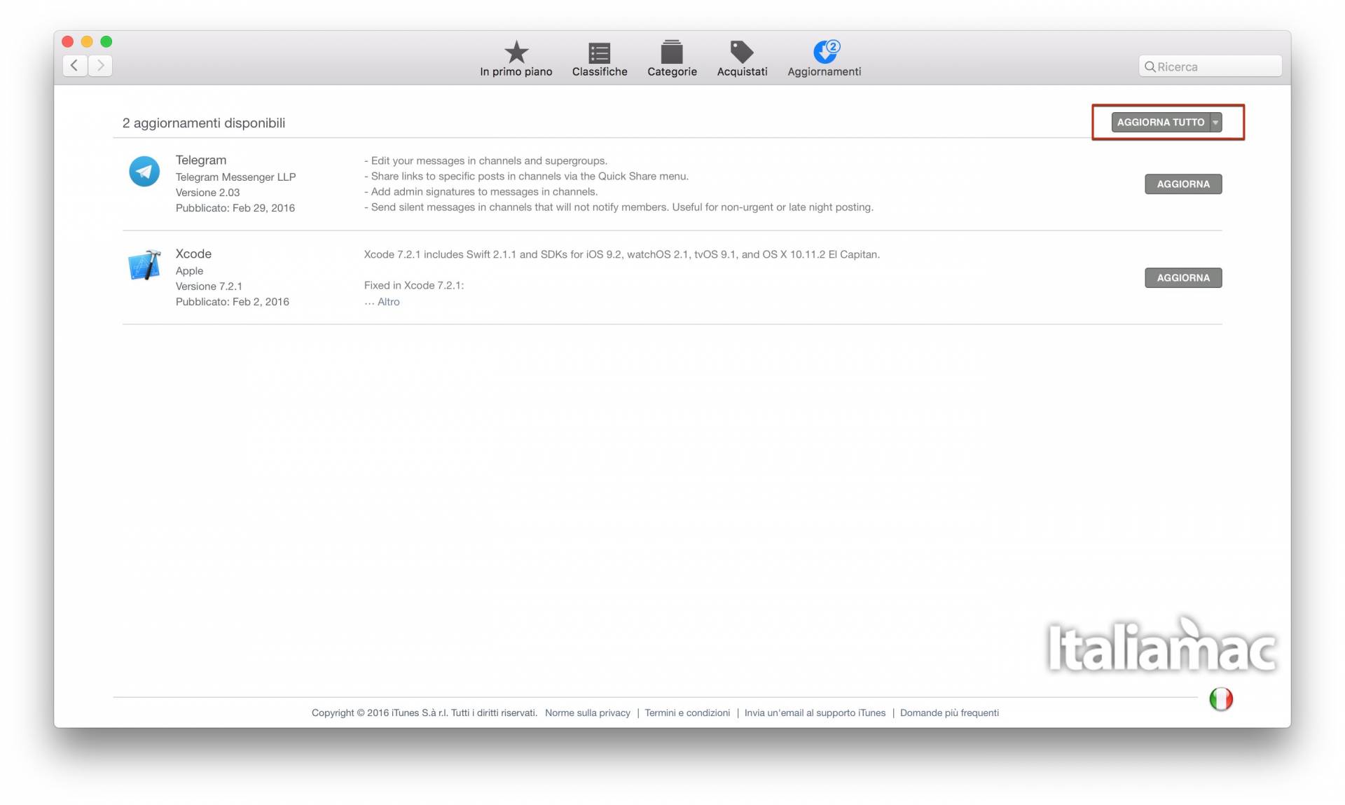Click the Xcode app icon
The height and width of the screenshot is (805, 1345).
click(145, 265)
